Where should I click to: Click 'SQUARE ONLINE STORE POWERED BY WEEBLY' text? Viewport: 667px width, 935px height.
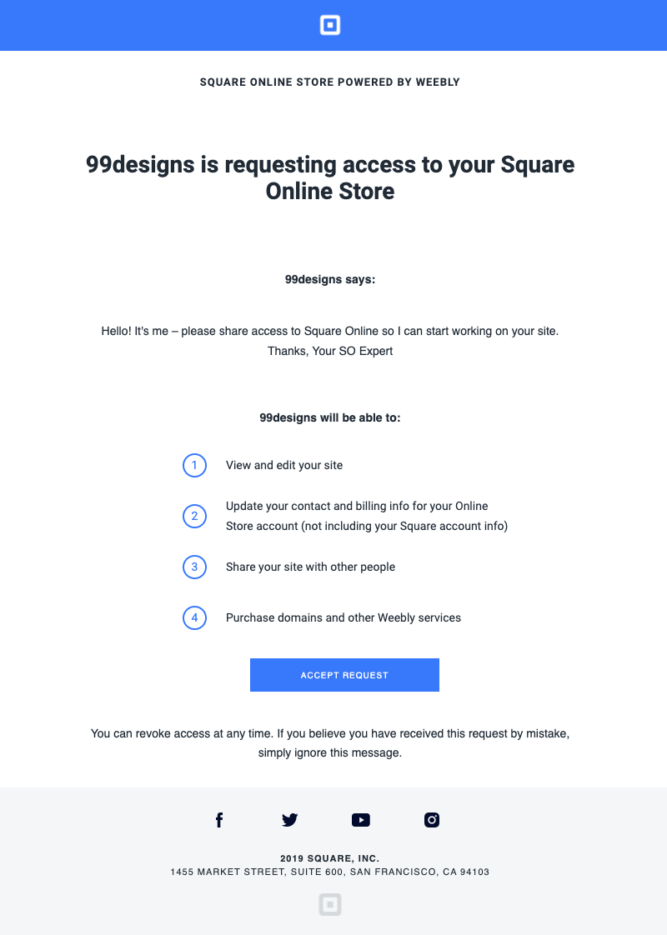(330, 82)
